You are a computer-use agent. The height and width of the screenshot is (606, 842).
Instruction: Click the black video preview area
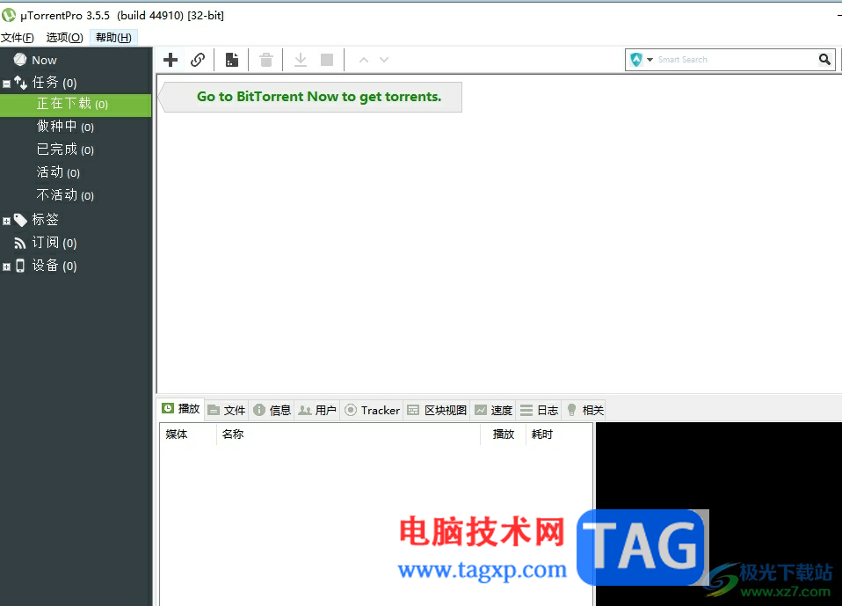719,514
